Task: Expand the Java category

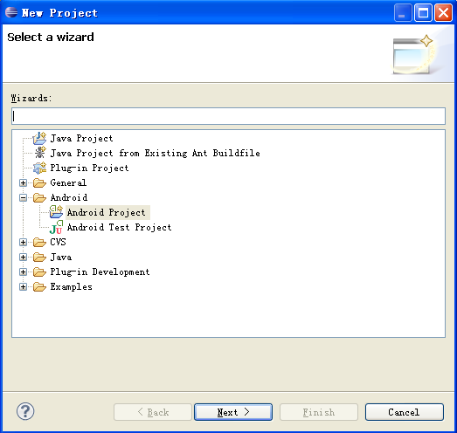Action: [x=23, y=258]
